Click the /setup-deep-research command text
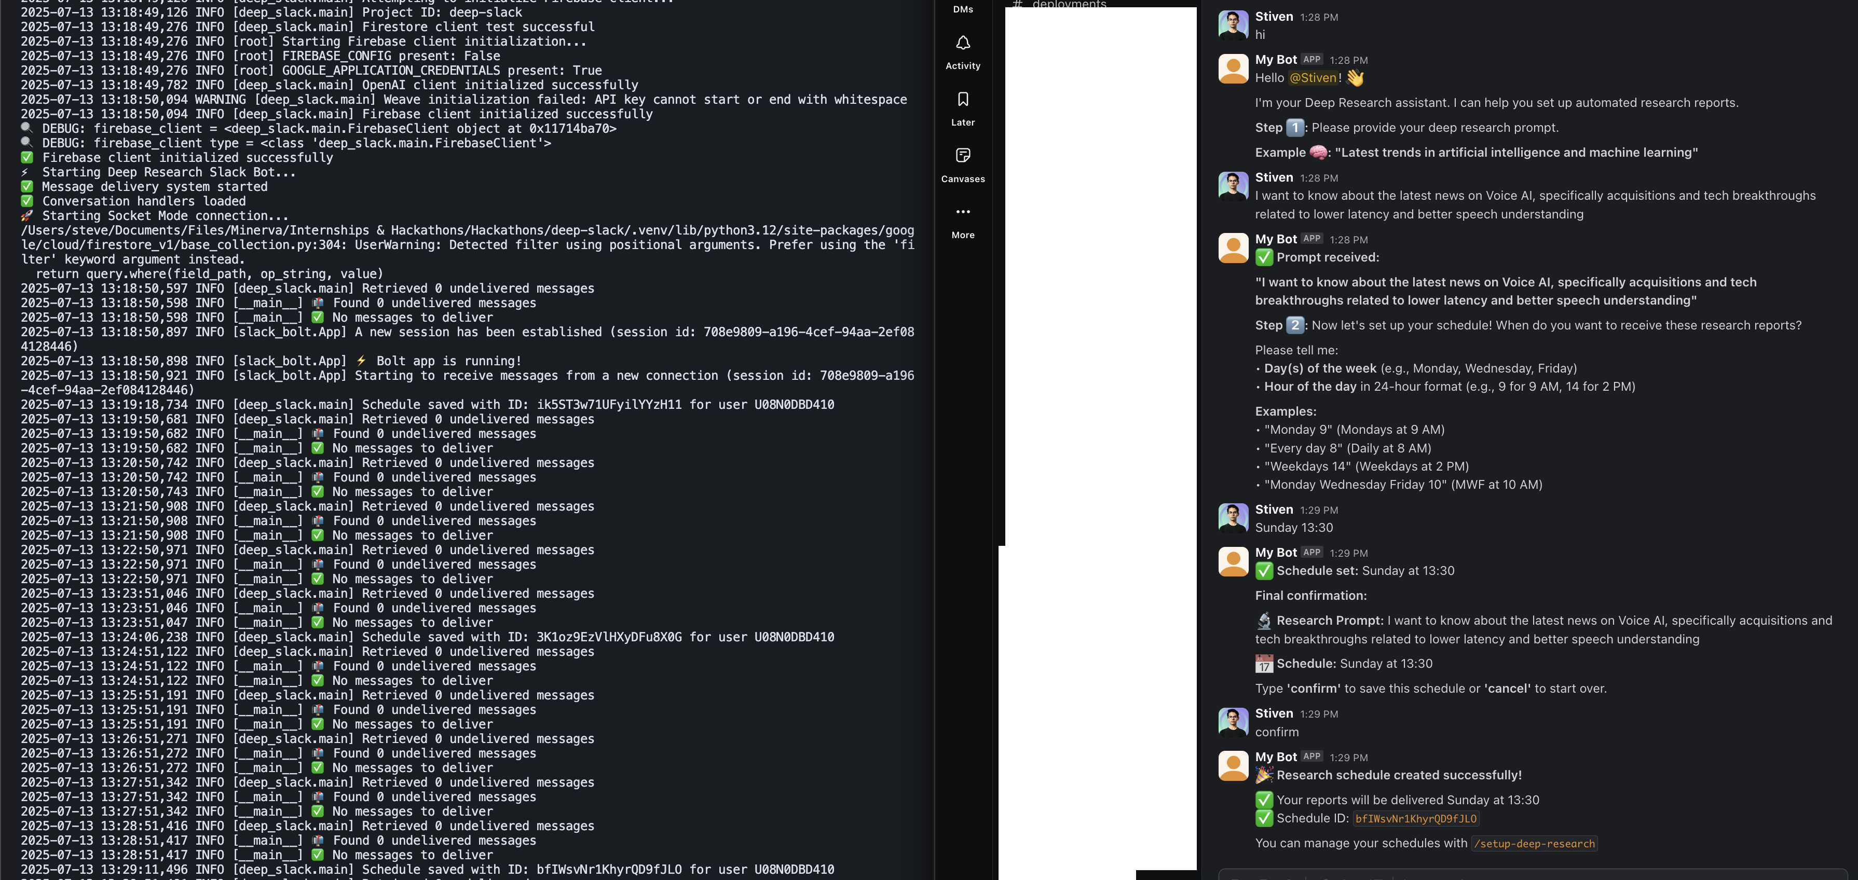The height and width of the screenshot is (880, 1858). pyautogui.click(x=1534, y=844)
